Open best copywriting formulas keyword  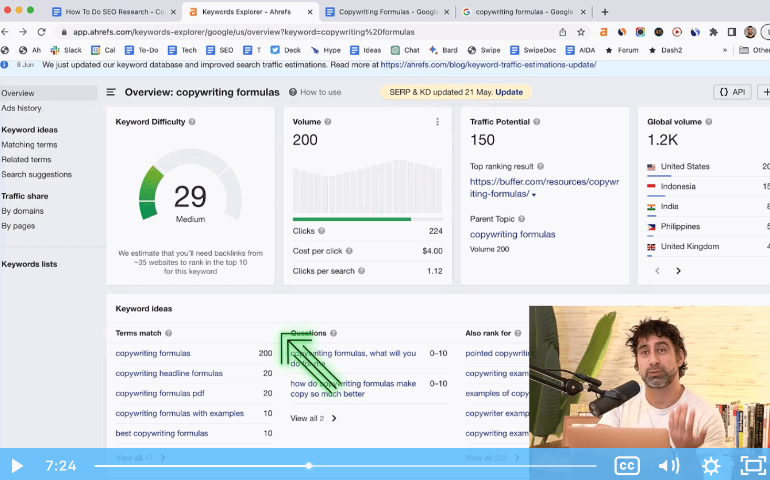pos(162,433)
